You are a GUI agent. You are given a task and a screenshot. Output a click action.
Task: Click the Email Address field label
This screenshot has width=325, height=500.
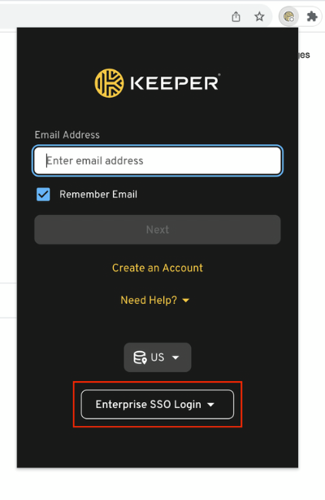pos(67,134)
